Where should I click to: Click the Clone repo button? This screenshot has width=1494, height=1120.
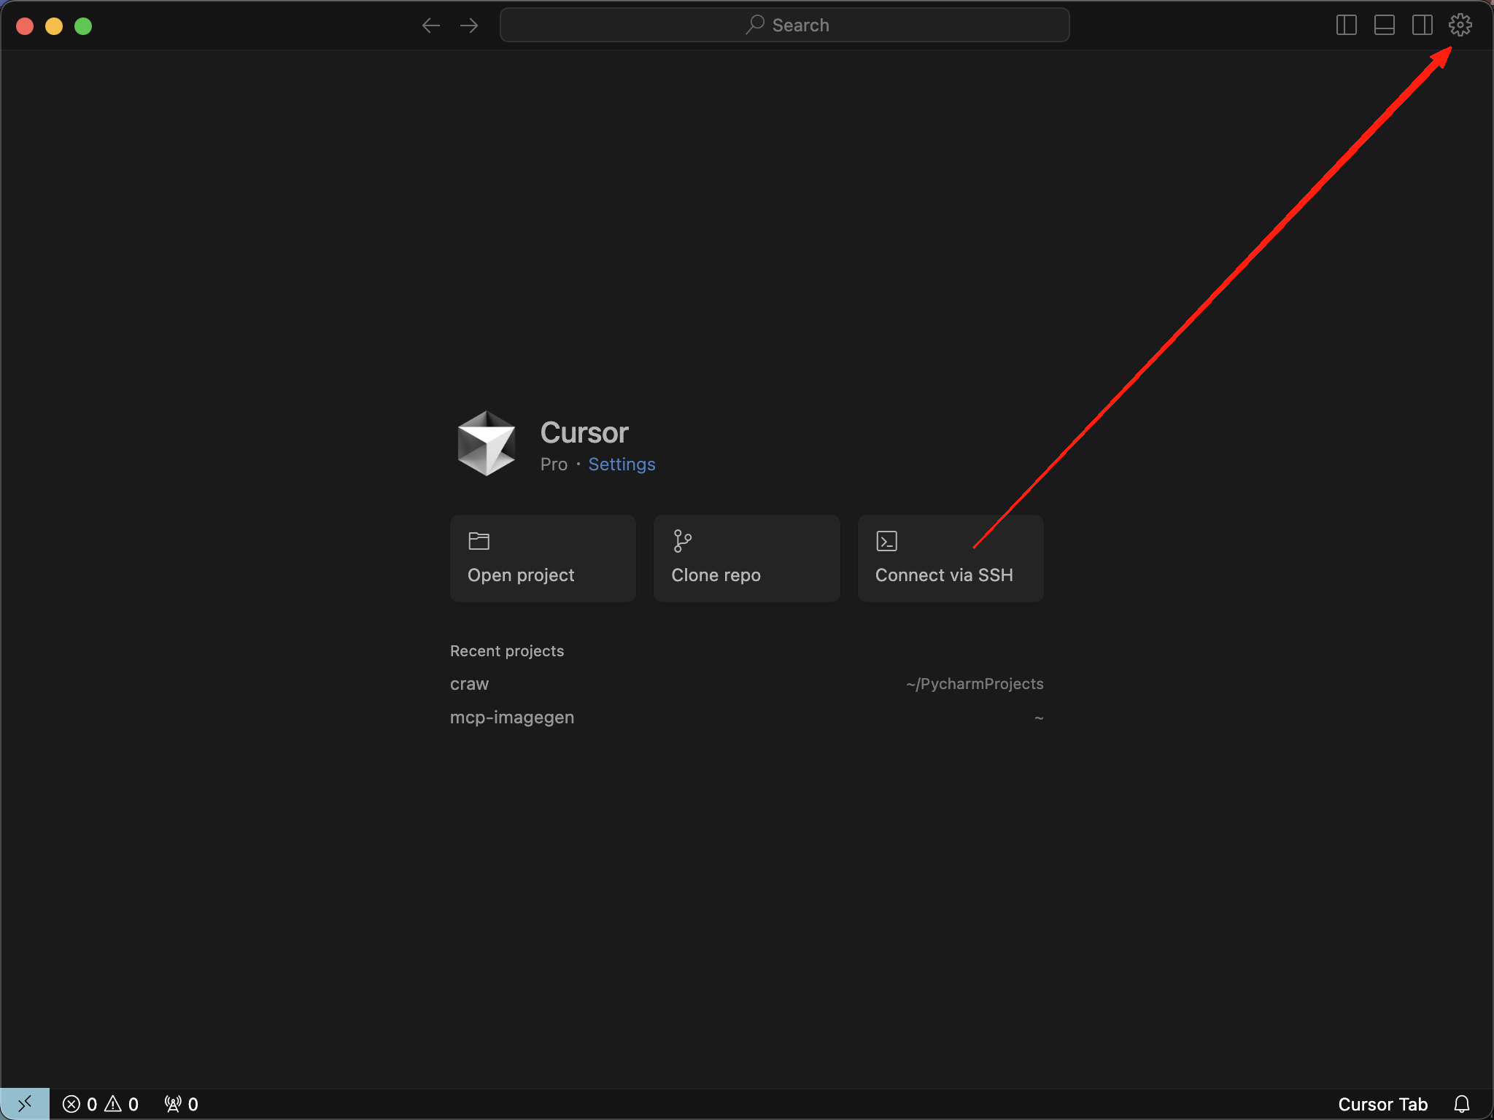pyautogui.click(x=746, y=559)
